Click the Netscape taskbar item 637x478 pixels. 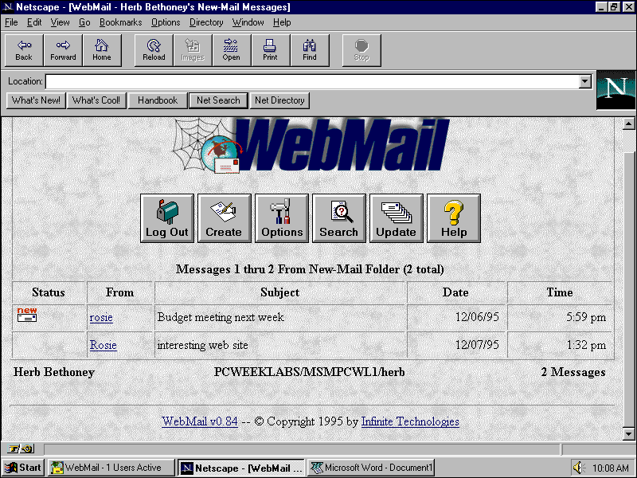click(241, 468)
